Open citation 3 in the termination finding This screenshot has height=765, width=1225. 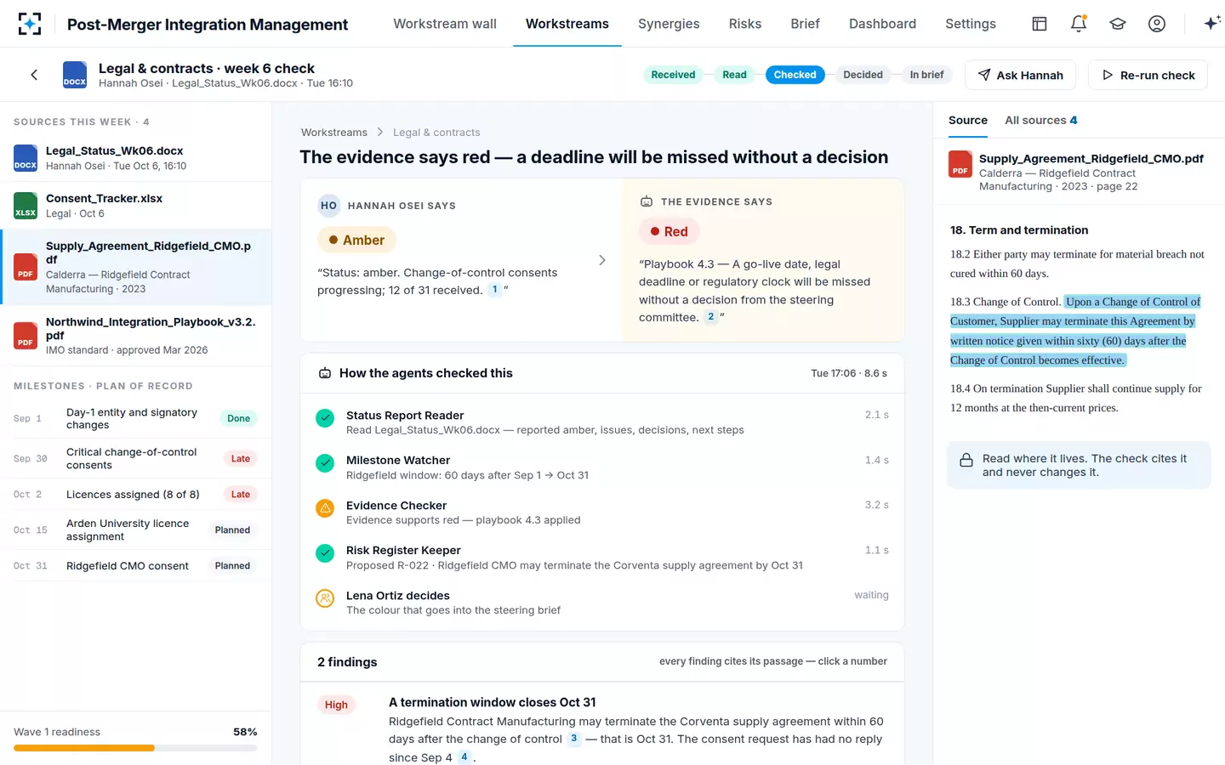pyautogui.click(x=573, y=739)
